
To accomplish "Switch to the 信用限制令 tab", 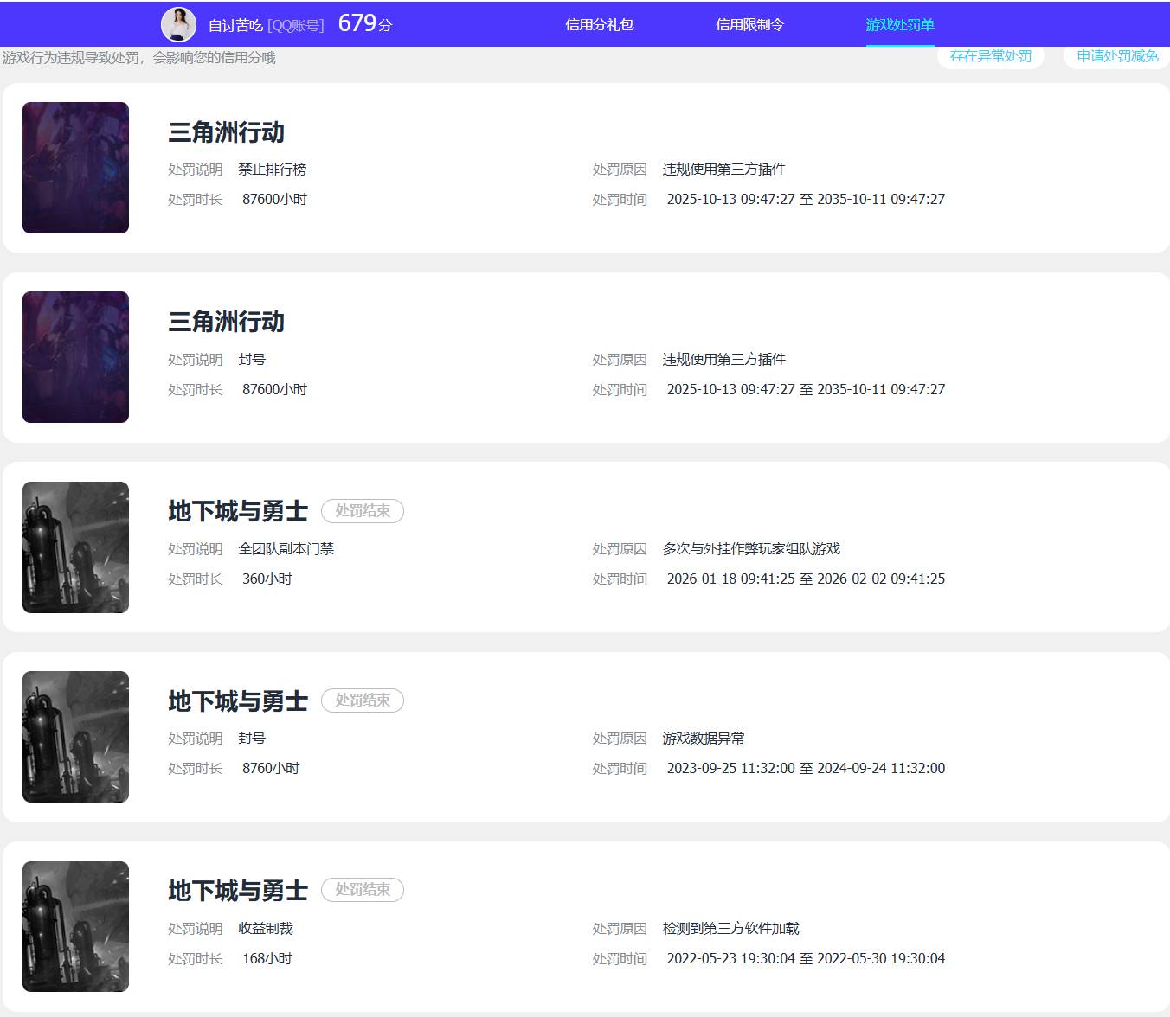I will pos(749,24).
